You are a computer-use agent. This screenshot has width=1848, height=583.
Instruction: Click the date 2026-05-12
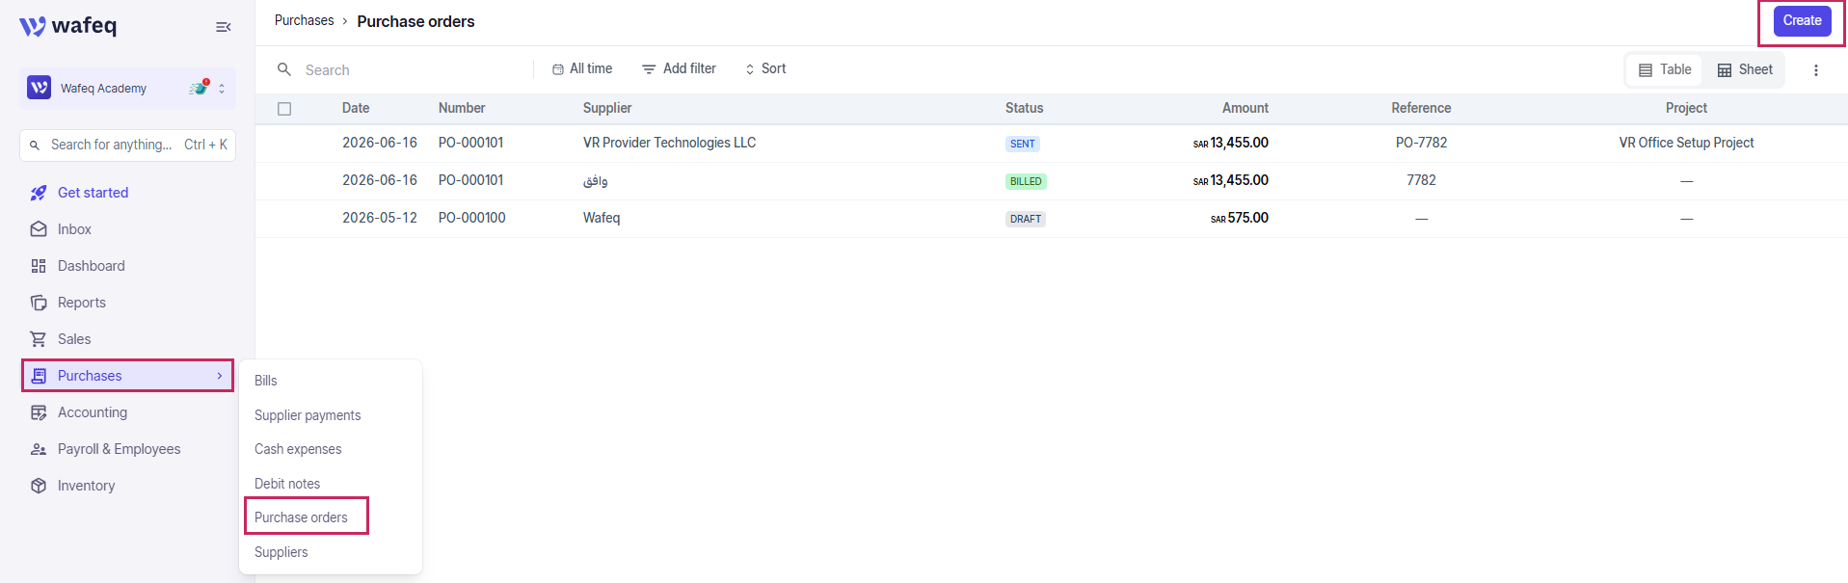click(x=380, y=218)
